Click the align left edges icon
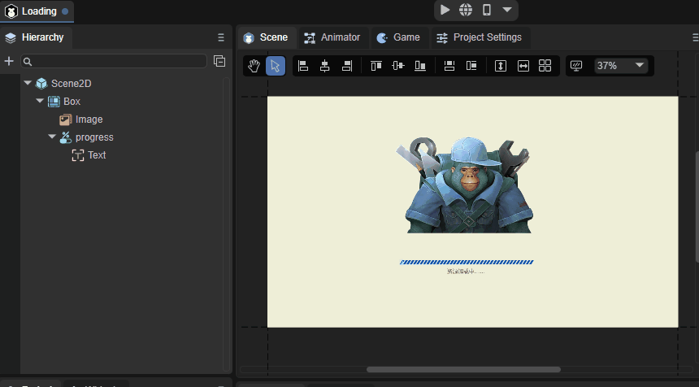Viewport: 699px width, 387px height. 303,66
